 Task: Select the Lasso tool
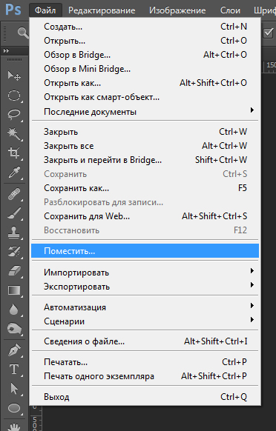click(14, 114)
